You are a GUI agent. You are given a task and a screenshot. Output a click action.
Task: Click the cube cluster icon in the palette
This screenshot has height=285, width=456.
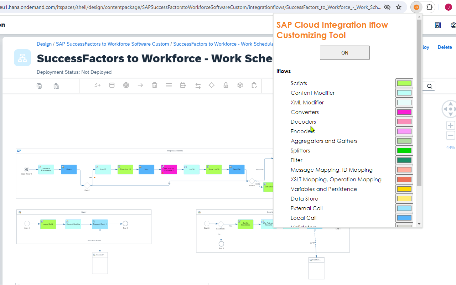(240, 85)
